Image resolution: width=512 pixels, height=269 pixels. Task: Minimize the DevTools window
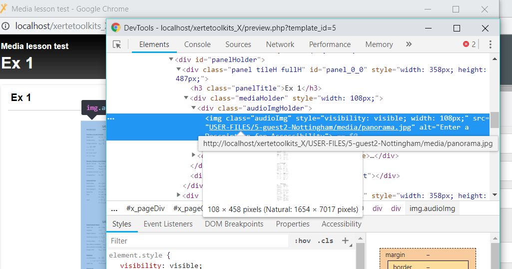coord(428,28)
